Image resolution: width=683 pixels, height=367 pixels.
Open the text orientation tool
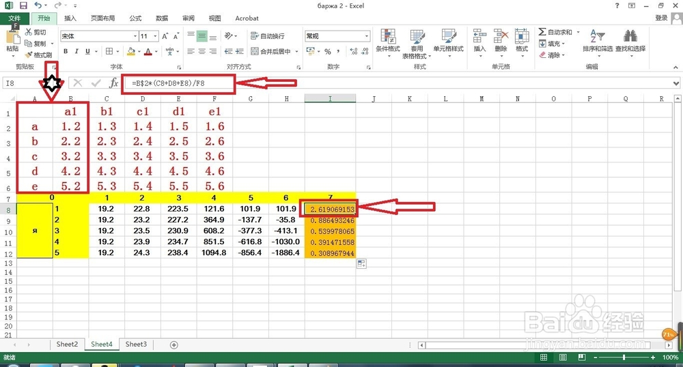click(x=229, y=36)
